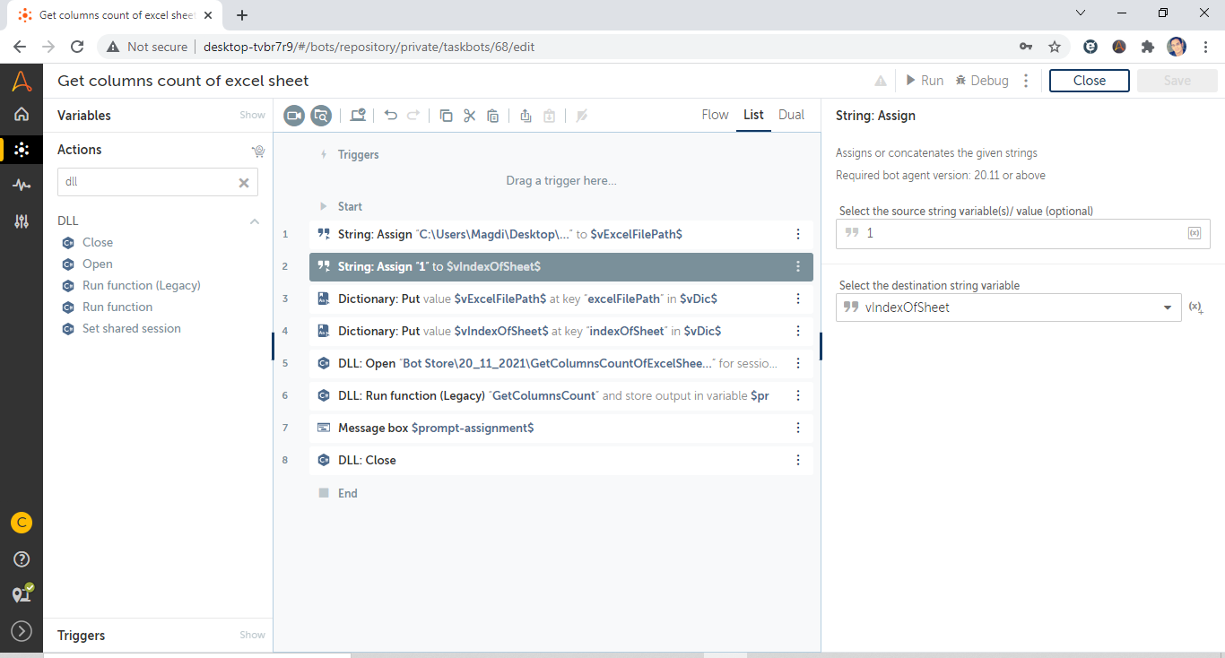Viewport: 1225px width, 658px height.
Task: Click the Help question mark icon
Action: 22,558
